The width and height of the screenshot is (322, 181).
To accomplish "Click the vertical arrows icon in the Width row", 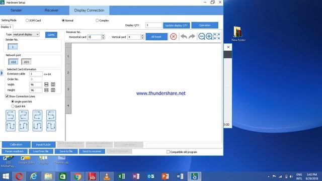I will coord(53,84).
